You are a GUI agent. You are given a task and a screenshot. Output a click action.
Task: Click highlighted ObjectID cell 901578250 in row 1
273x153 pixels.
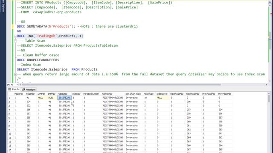pyautogui.click(x=64, y=98)
